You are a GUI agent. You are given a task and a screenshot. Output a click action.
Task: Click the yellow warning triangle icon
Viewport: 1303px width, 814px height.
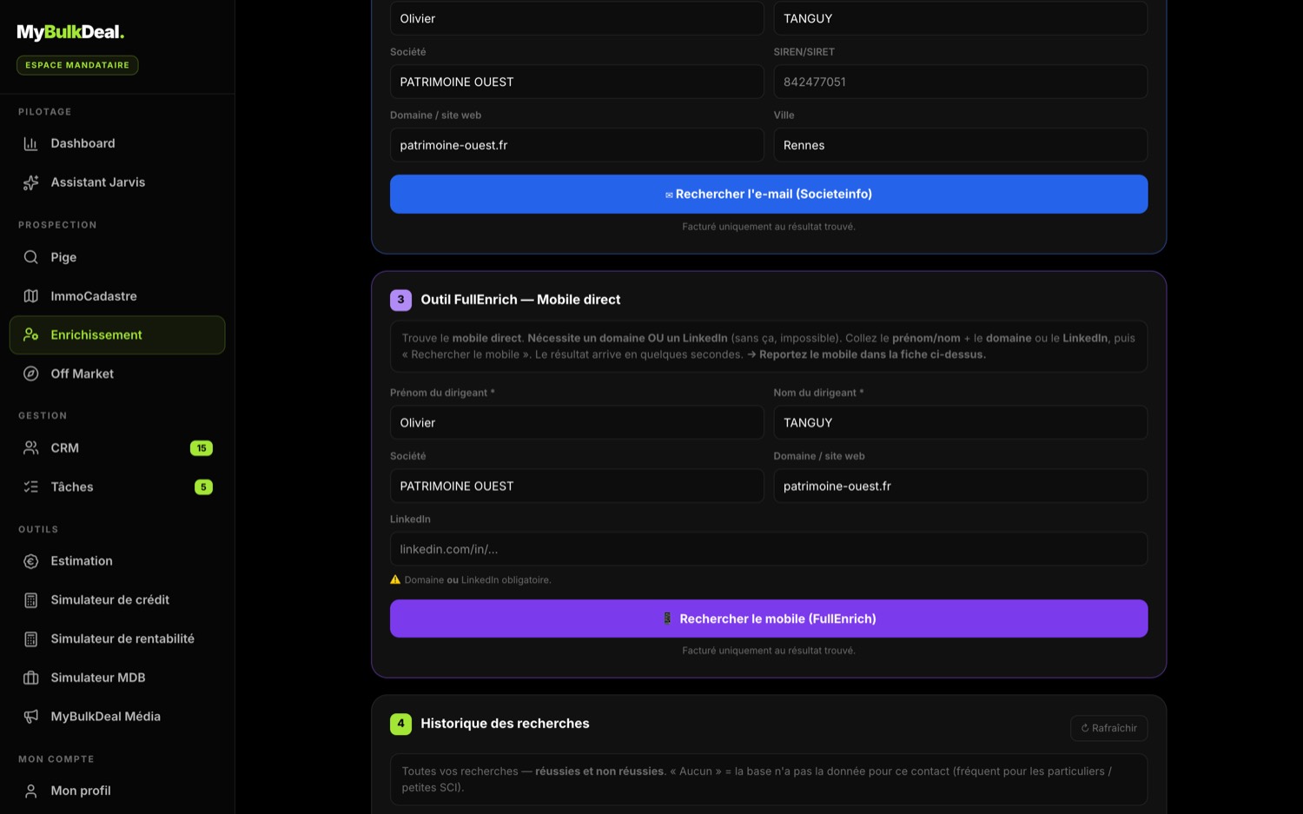[x=395, y=579]
